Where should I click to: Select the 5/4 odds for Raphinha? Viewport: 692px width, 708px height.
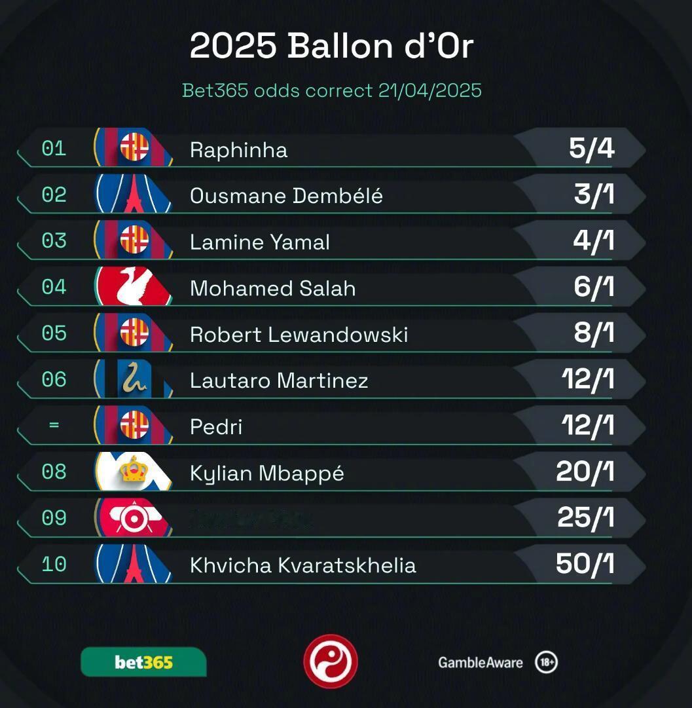(591, 148)
